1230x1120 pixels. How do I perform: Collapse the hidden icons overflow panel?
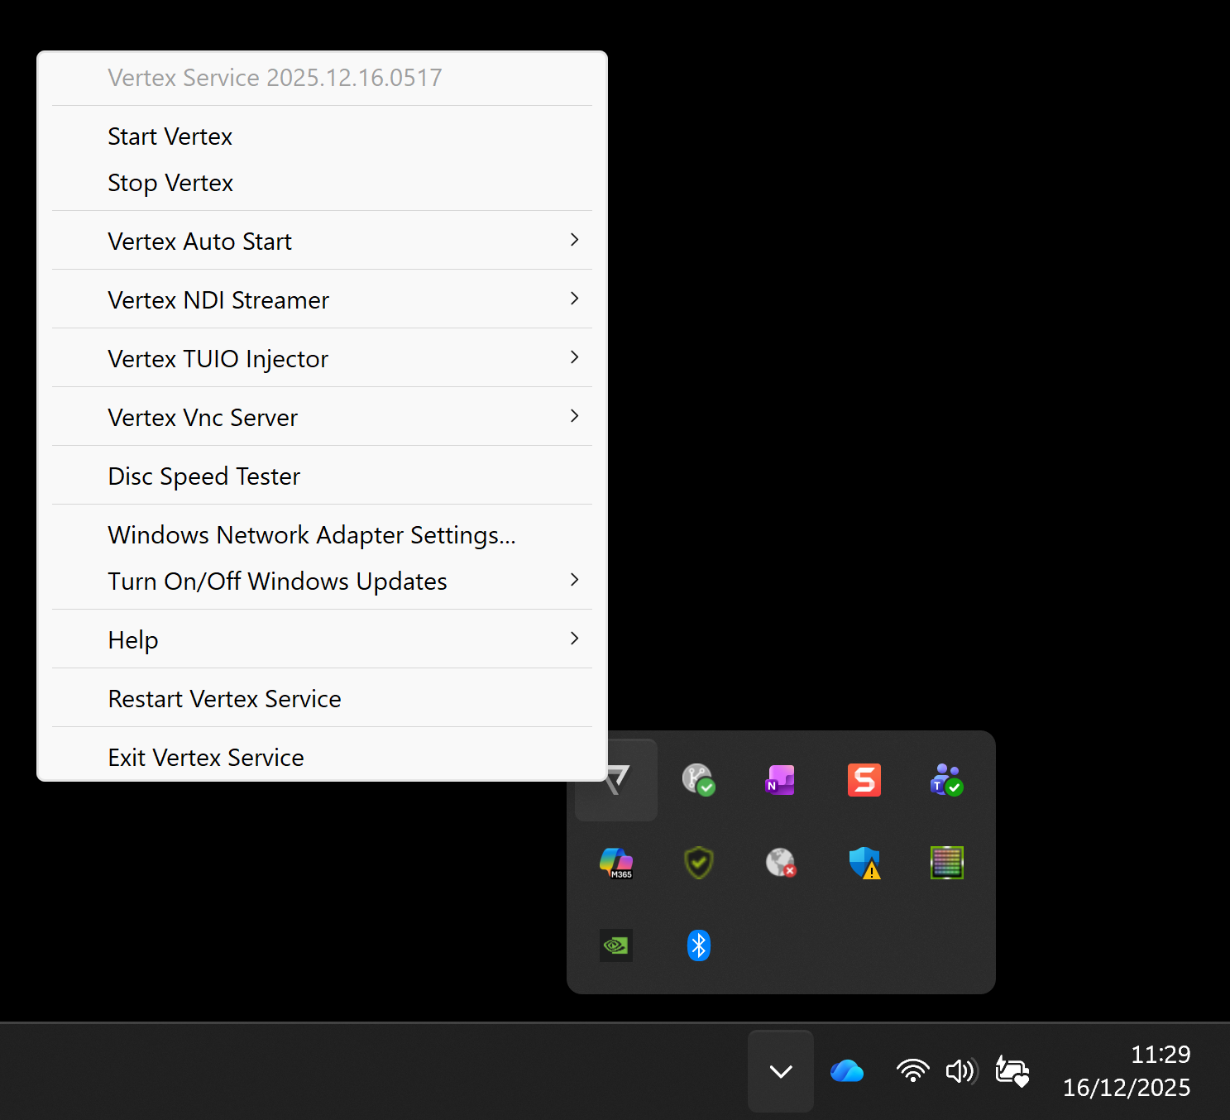[x=780, y=1070]
